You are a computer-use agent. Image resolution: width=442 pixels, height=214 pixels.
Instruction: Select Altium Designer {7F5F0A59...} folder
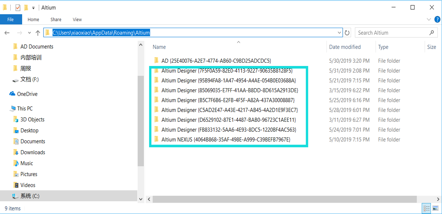tap(227, 70)
